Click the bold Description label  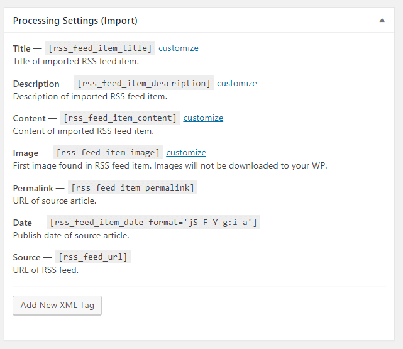tap(36, 84)
